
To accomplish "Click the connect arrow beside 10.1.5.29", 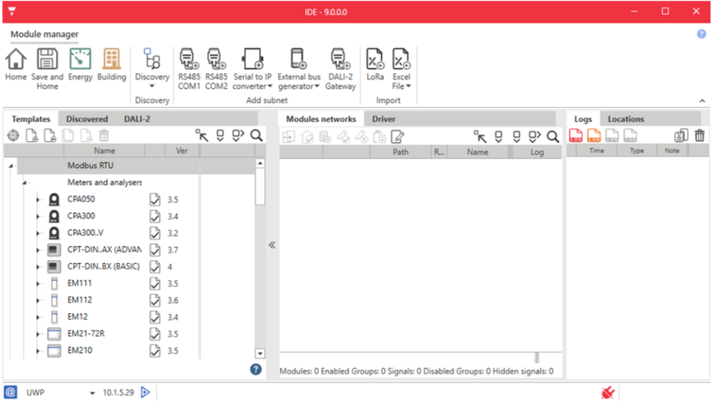I will click(x=145, y=392).
